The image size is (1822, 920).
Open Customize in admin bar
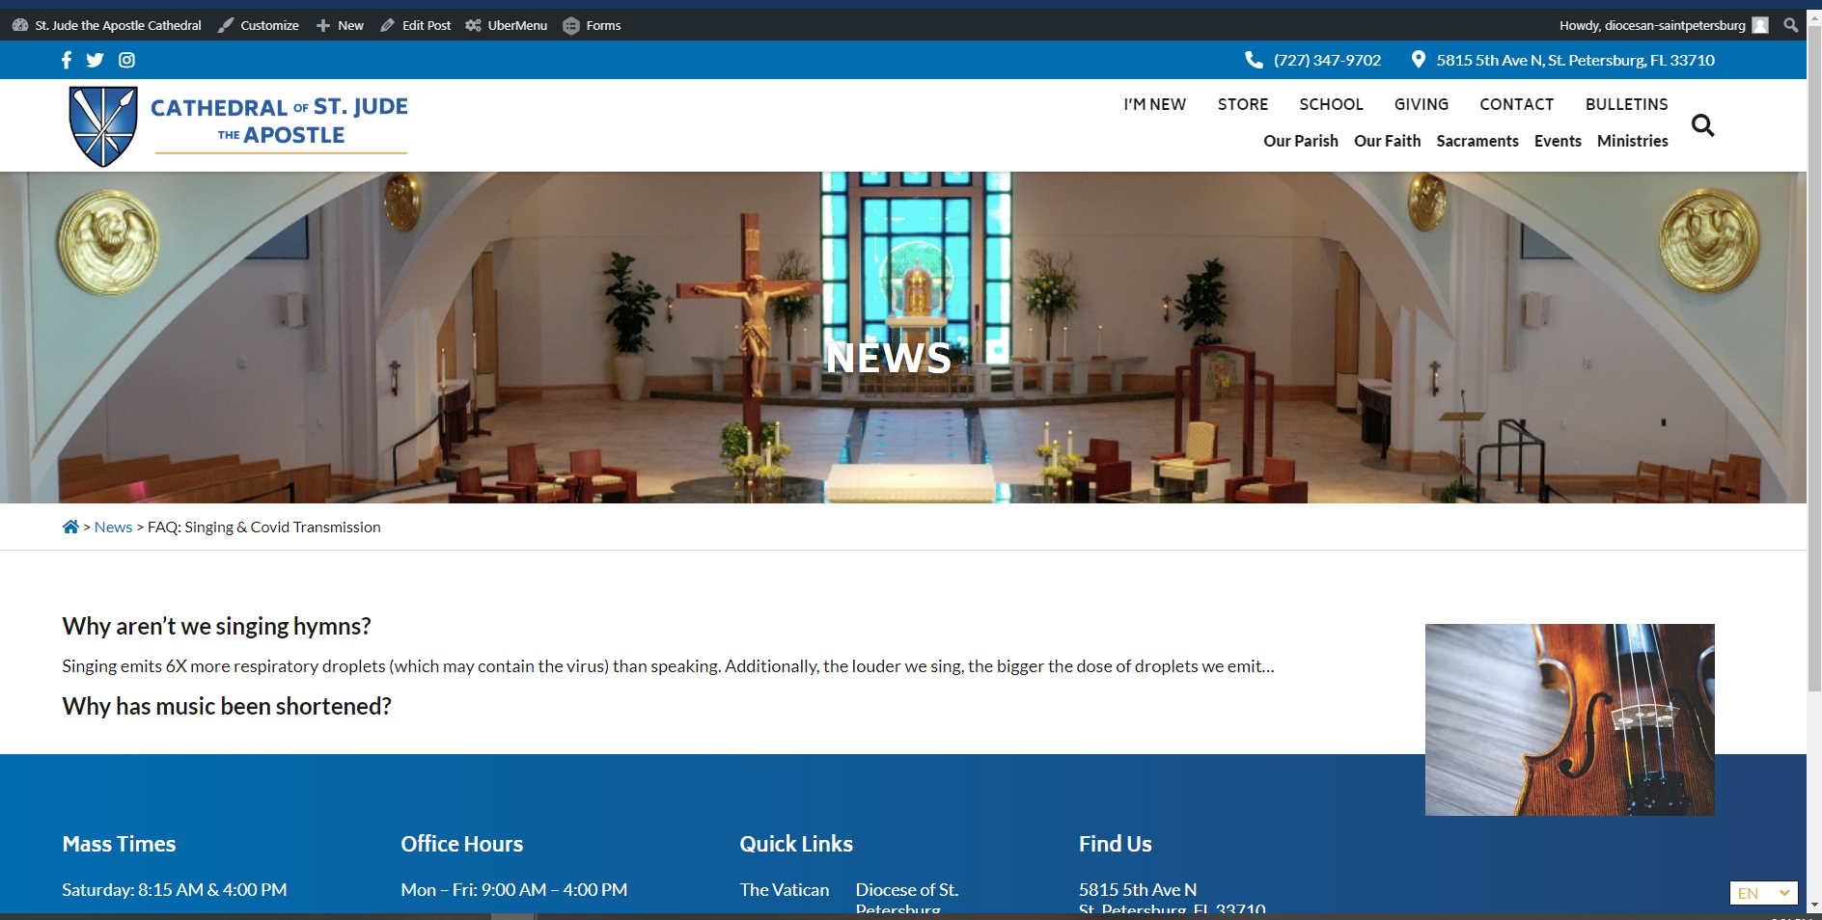pyautogui.click(x=259, y=25)
